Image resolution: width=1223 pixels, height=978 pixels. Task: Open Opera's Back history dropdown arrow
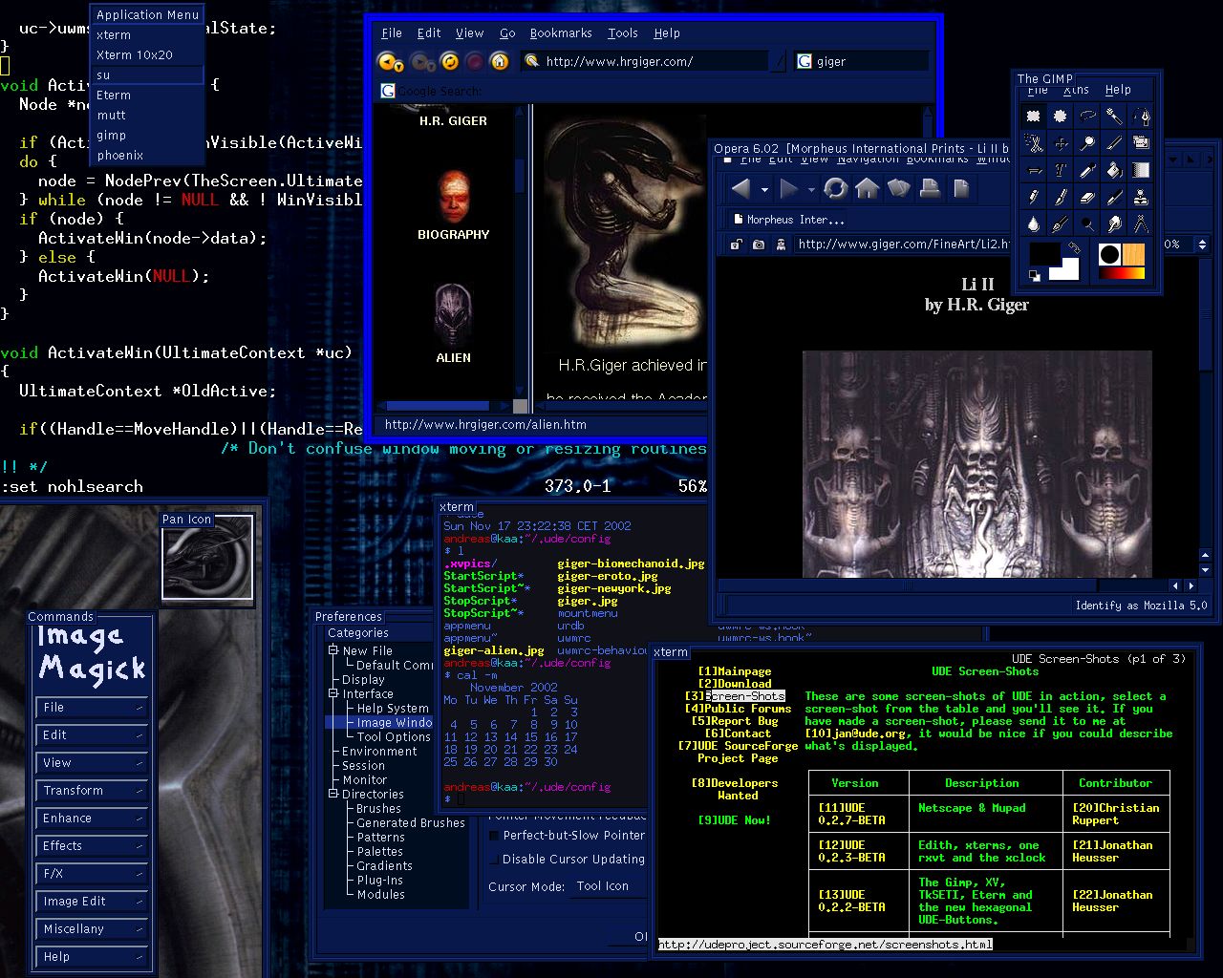pyautogui.click(x=764, y=190)
